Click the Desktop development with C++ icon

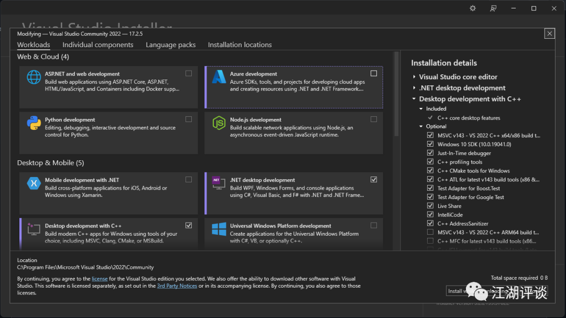(34, 229)
